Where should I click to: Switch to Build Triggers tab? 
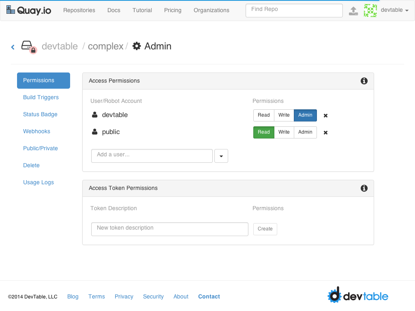pos(41,97)
